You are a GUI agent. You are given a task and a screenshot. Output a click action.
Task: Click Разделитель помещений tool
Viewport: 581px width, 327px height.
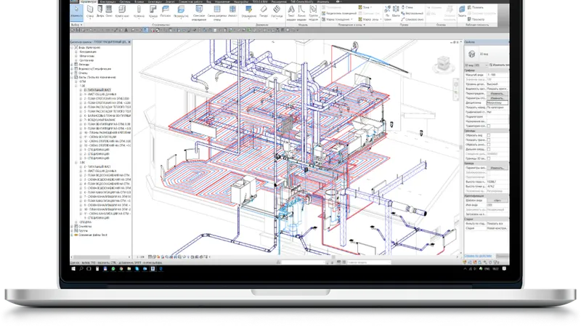(339, 13)
